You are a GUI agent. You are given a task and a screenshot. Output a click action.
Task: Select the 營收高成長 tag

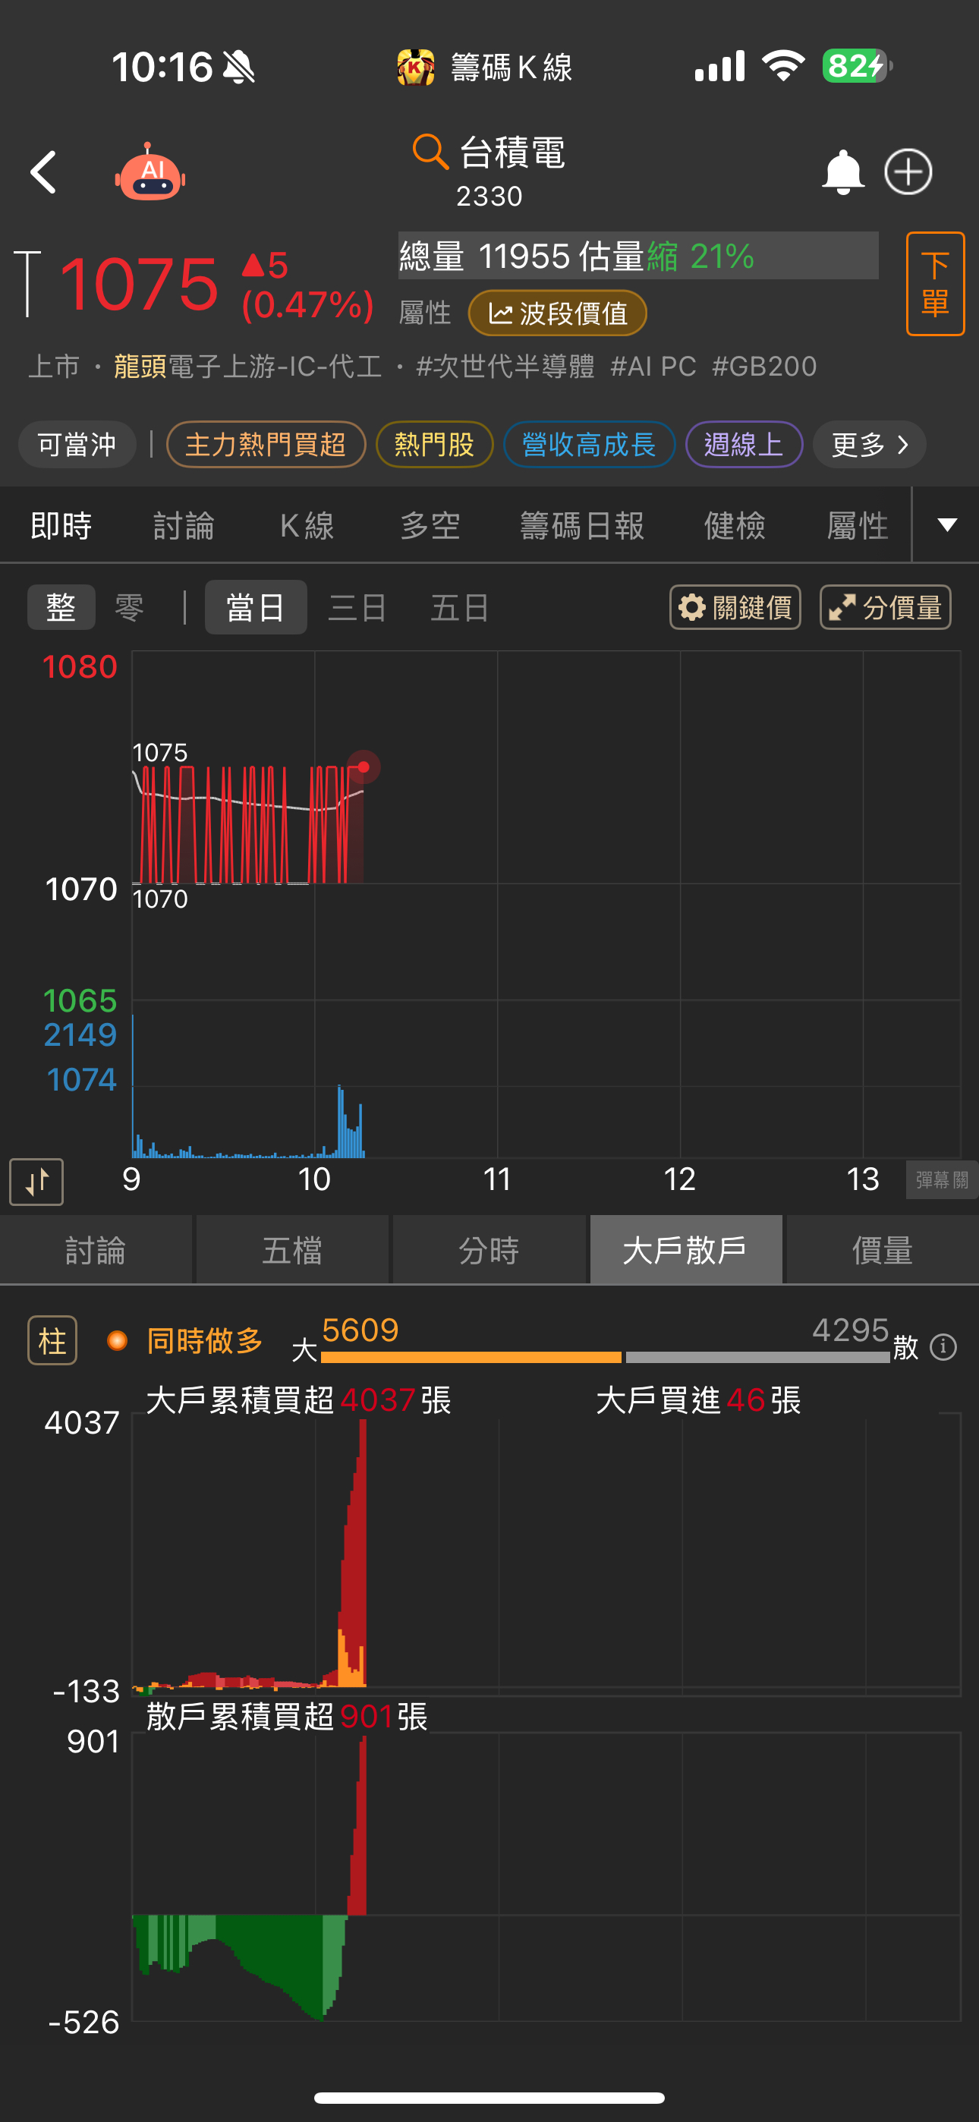[x=589, y=445]
